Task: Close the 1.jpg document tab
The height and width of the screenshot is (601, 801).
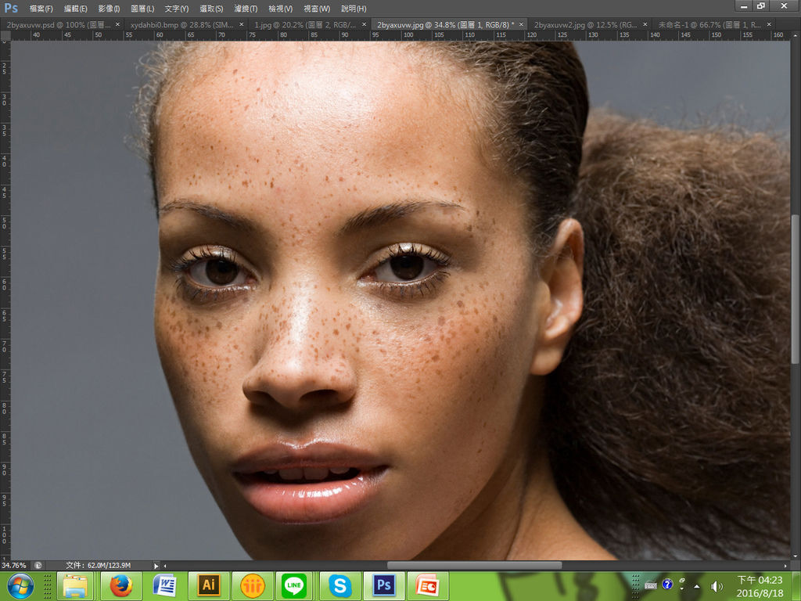Action: (365, 24)
